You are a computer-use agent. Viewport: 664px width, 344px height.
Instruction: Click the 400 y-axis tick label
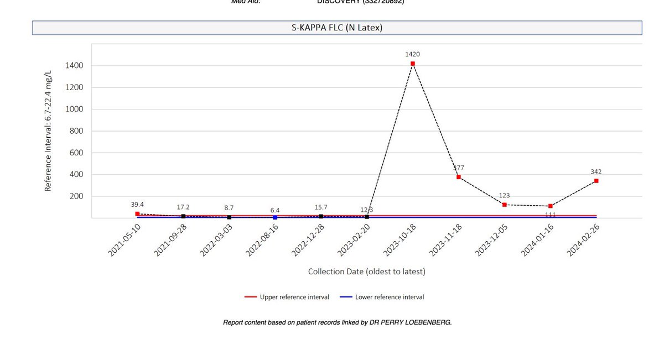[x=76, y=175]
